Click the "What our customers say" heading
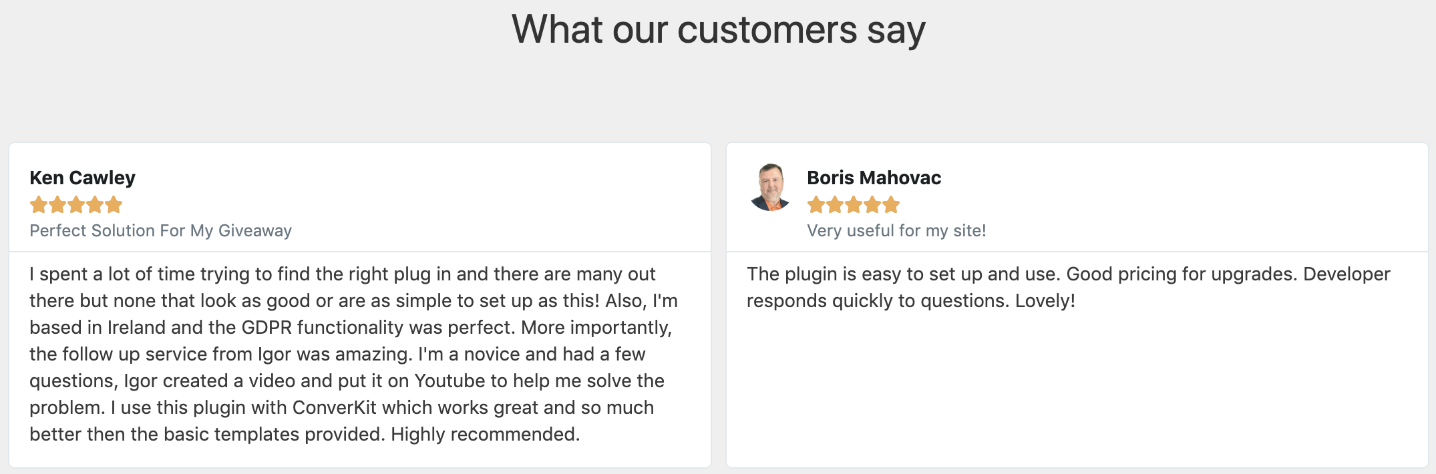This screenshot has height=474, width=1436. coord(718,30)
